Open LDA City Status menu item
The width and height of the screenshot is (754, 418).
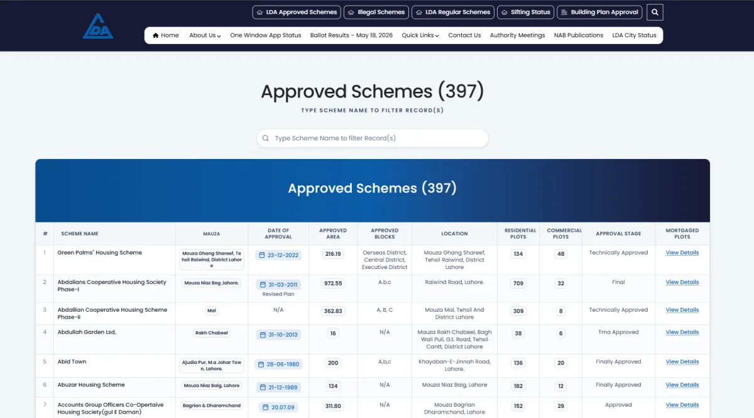coord(634,35)
